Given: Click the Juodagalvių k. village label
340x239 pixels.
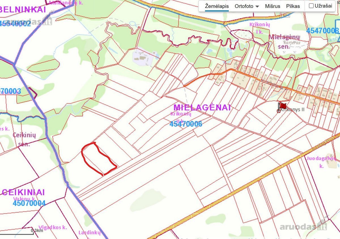Looking at the screenshot, I should 321,162.
